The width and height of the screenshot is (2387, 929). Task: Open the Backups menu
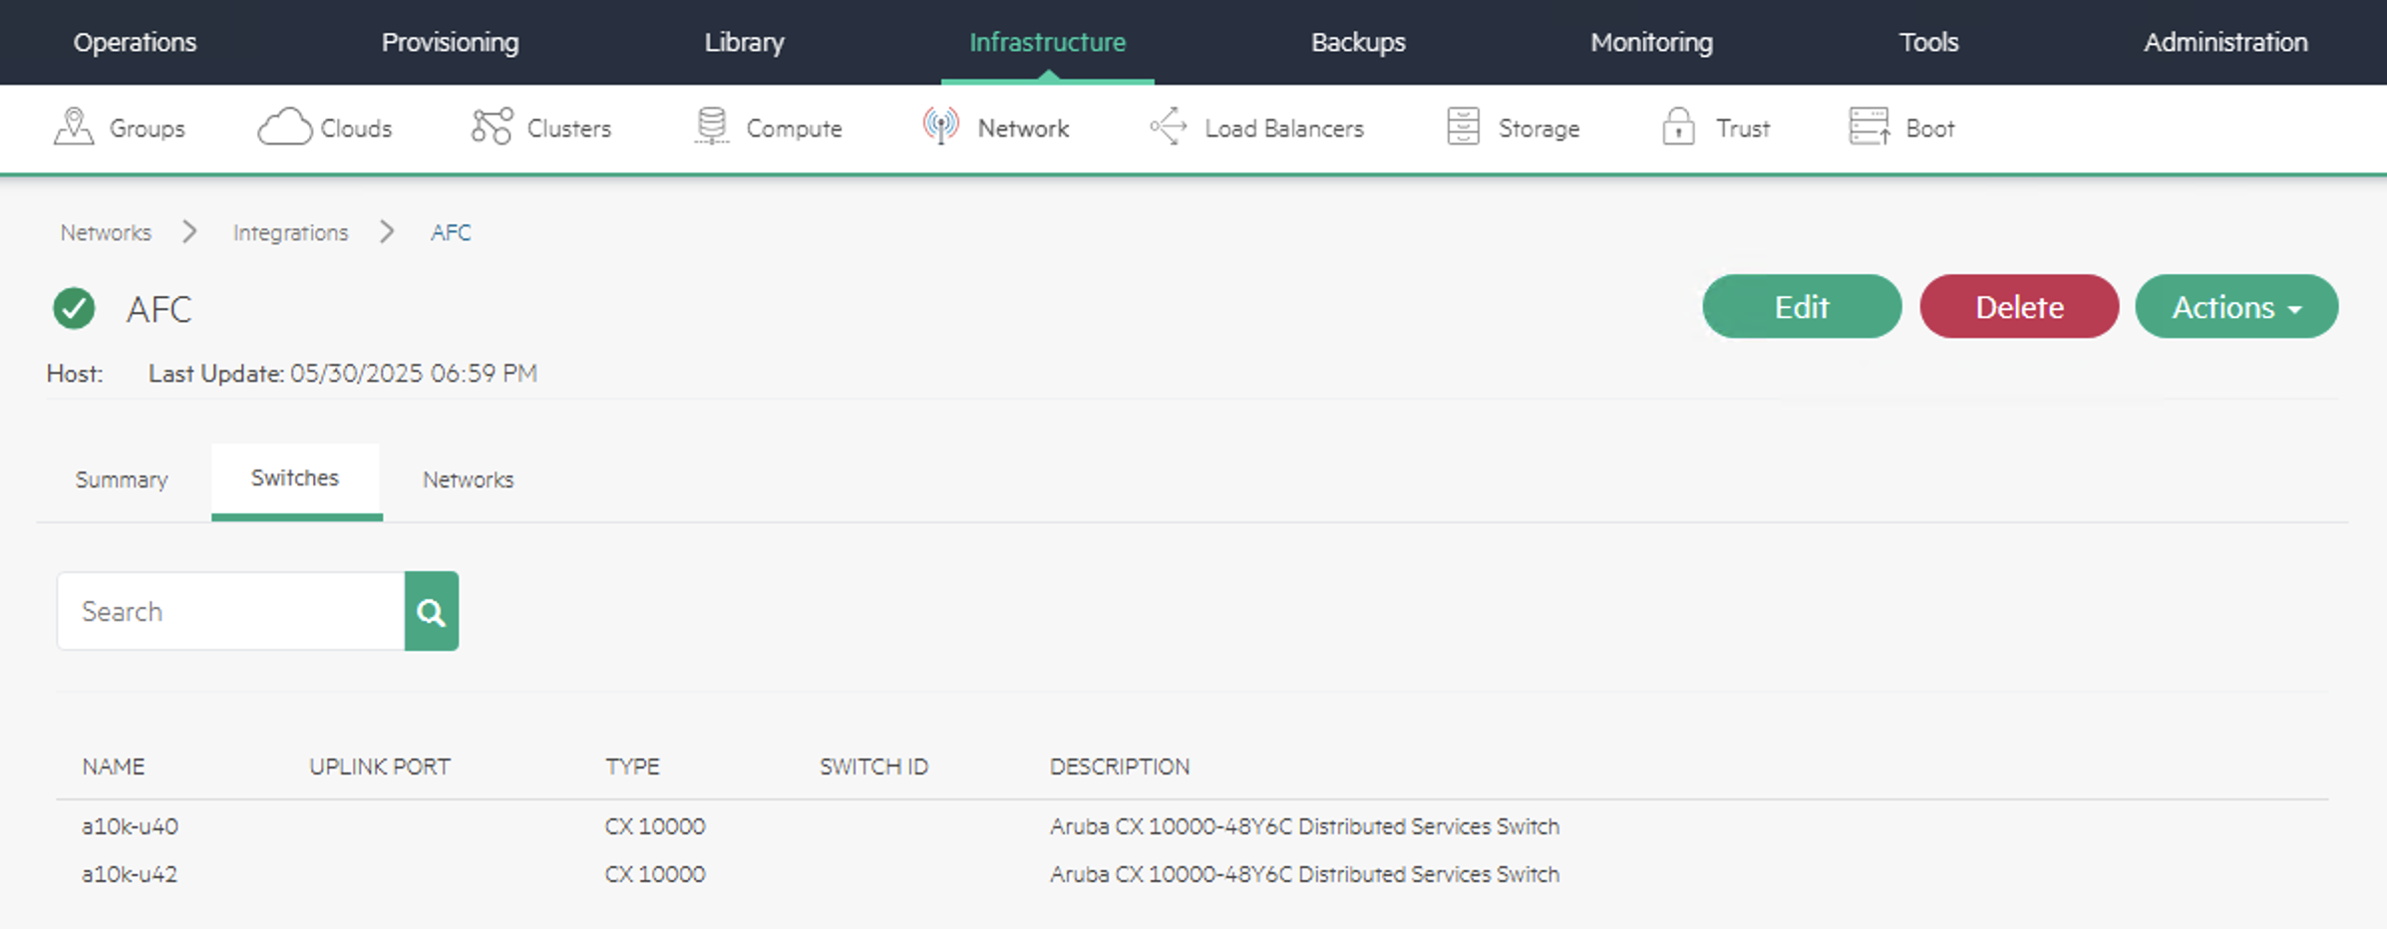(1358, 42)
